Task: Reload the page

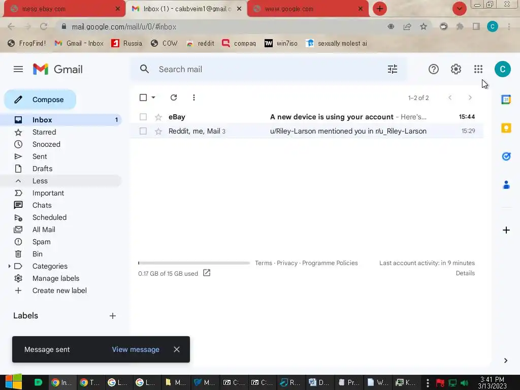Action: click(44, 26)
